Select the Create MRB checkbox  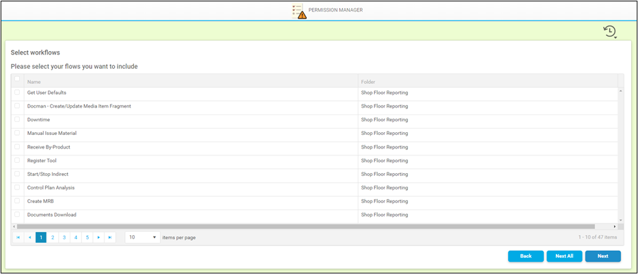(x=17, y=201)
